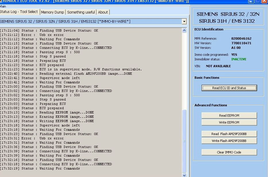268x177 pixels.
Task: Click the log scrollbar up arrow
Action: tap(184, 31)
